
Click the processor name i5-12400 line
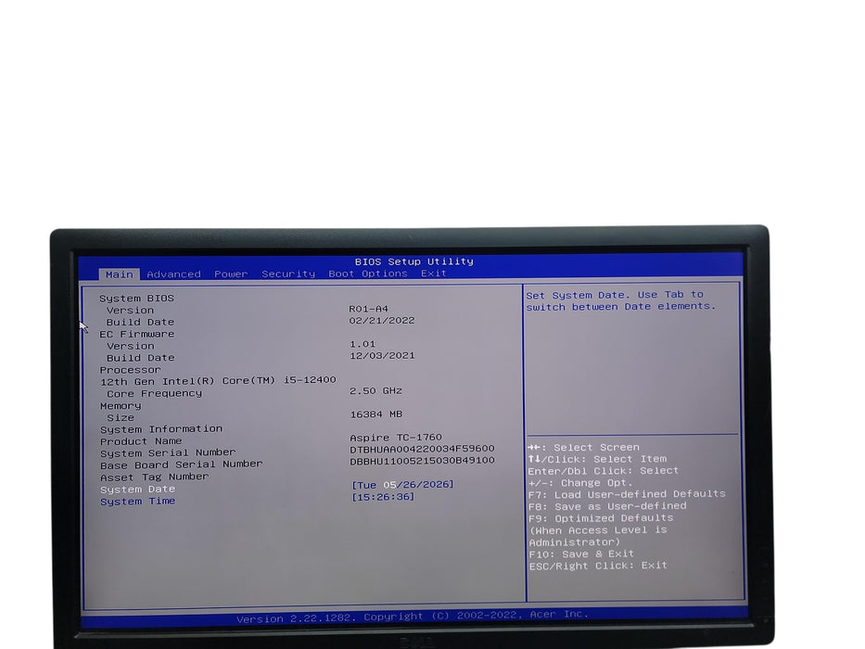point(218,381)
